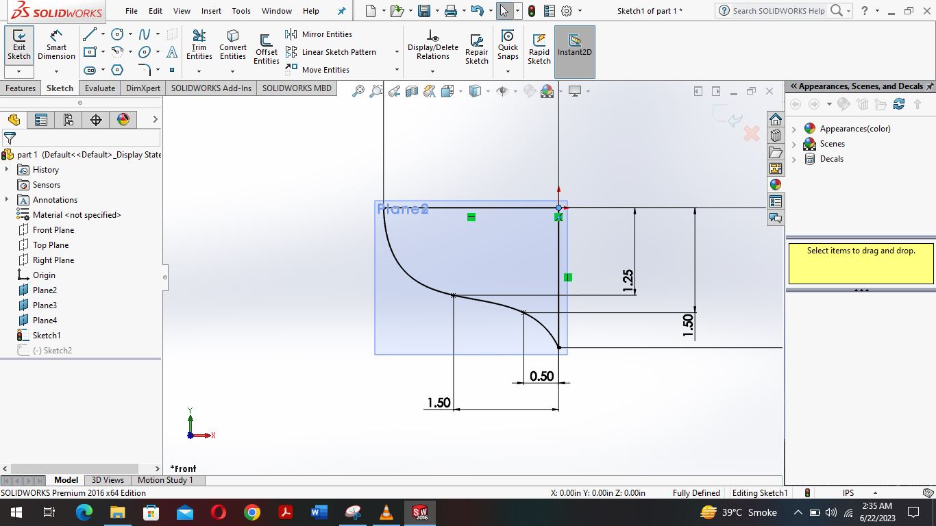Open the Smart Dimension dropdown arrow
This screenshot has height=526, width=936.
pyautogui.click(x=56, y=71)
